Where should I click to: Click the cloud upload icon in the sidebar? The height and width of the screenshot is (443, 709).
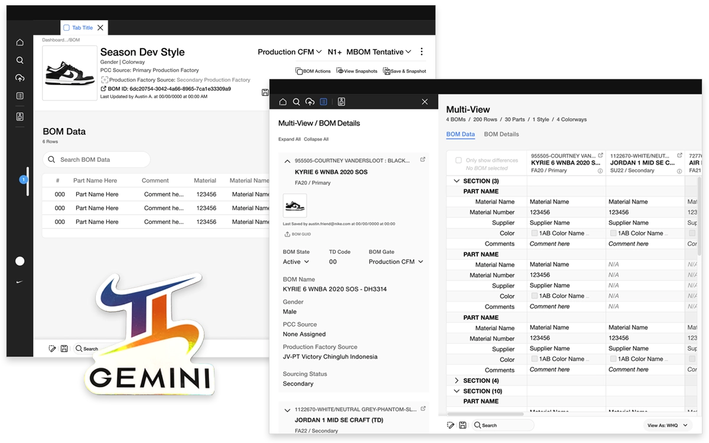click(x=19, y=77)
